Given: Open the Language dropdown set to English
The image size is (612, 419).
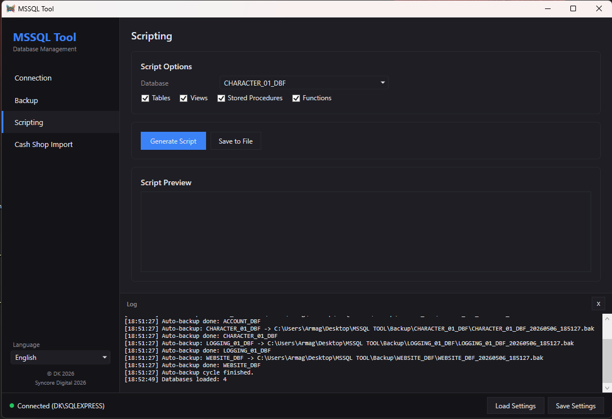Looking at the screenshot, I should point(60,357).
